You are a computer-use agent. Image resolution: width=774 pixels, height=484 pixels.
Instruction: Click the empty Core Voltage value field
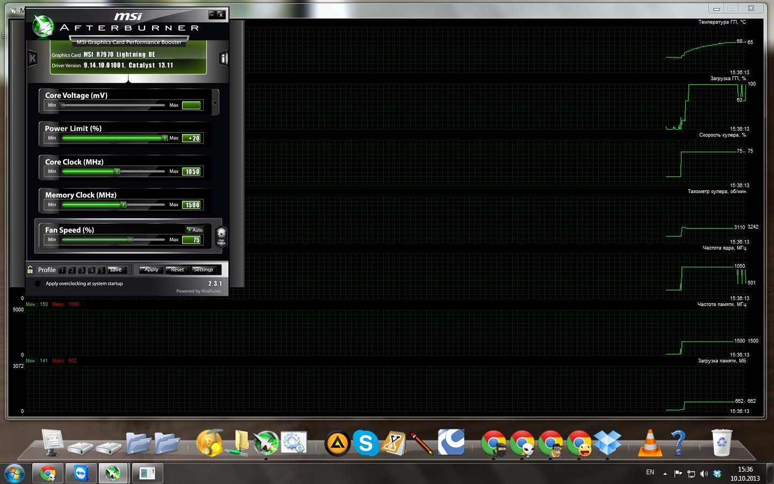point(192,105)
